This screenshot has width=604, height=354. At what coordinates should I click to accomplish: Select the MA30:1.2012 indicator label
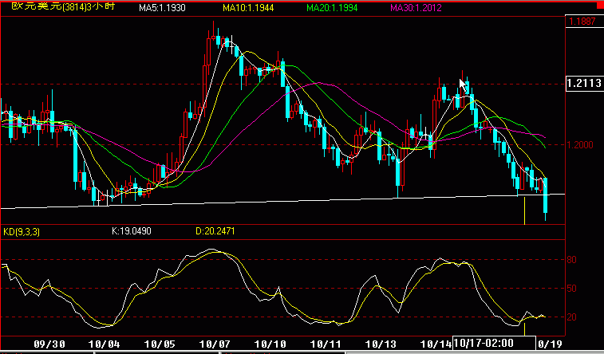pyautogui.click(x=416, y=8)
